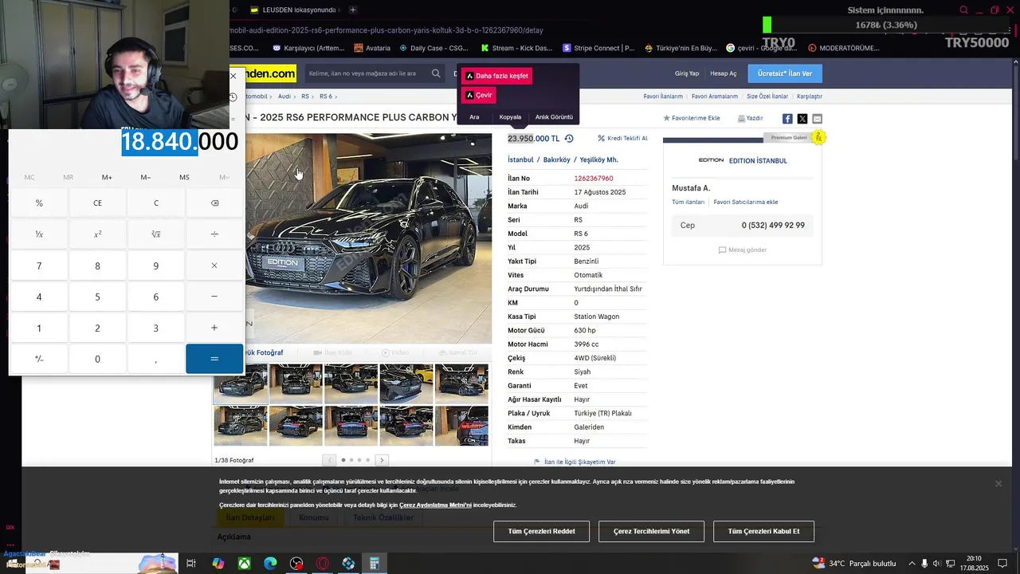Click the site search input field
This screenshot has height=574, width=1020.
[x=367, y=73]
